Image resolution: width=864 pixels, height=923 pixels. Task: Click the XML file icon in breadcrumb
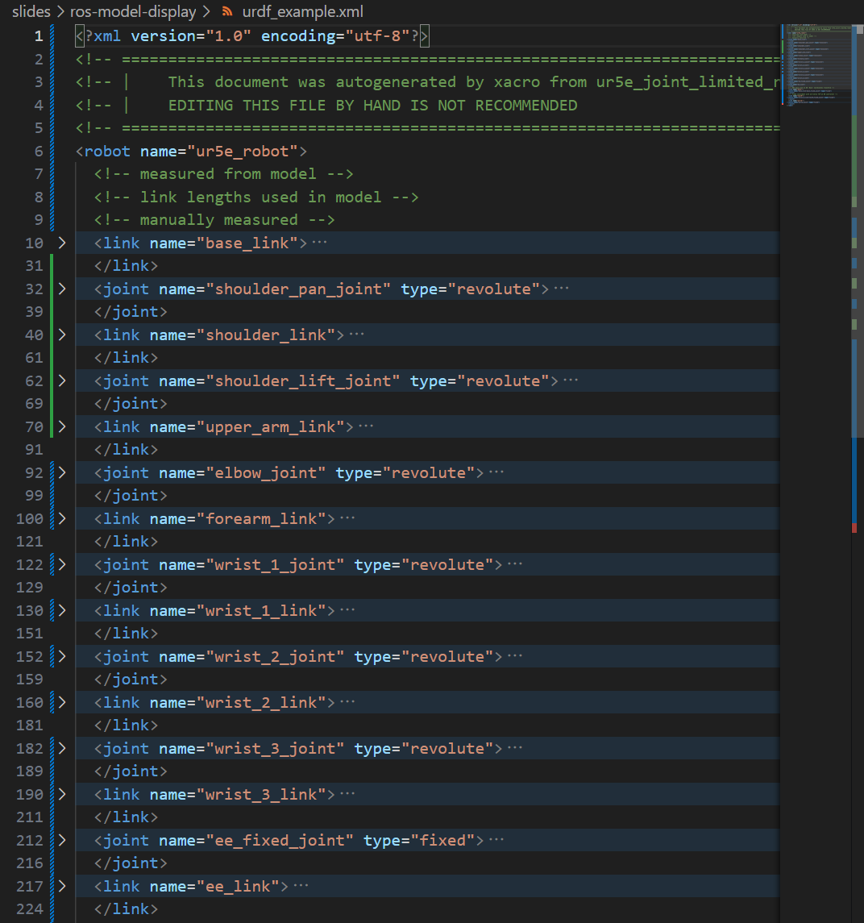(x=226, y=11)
